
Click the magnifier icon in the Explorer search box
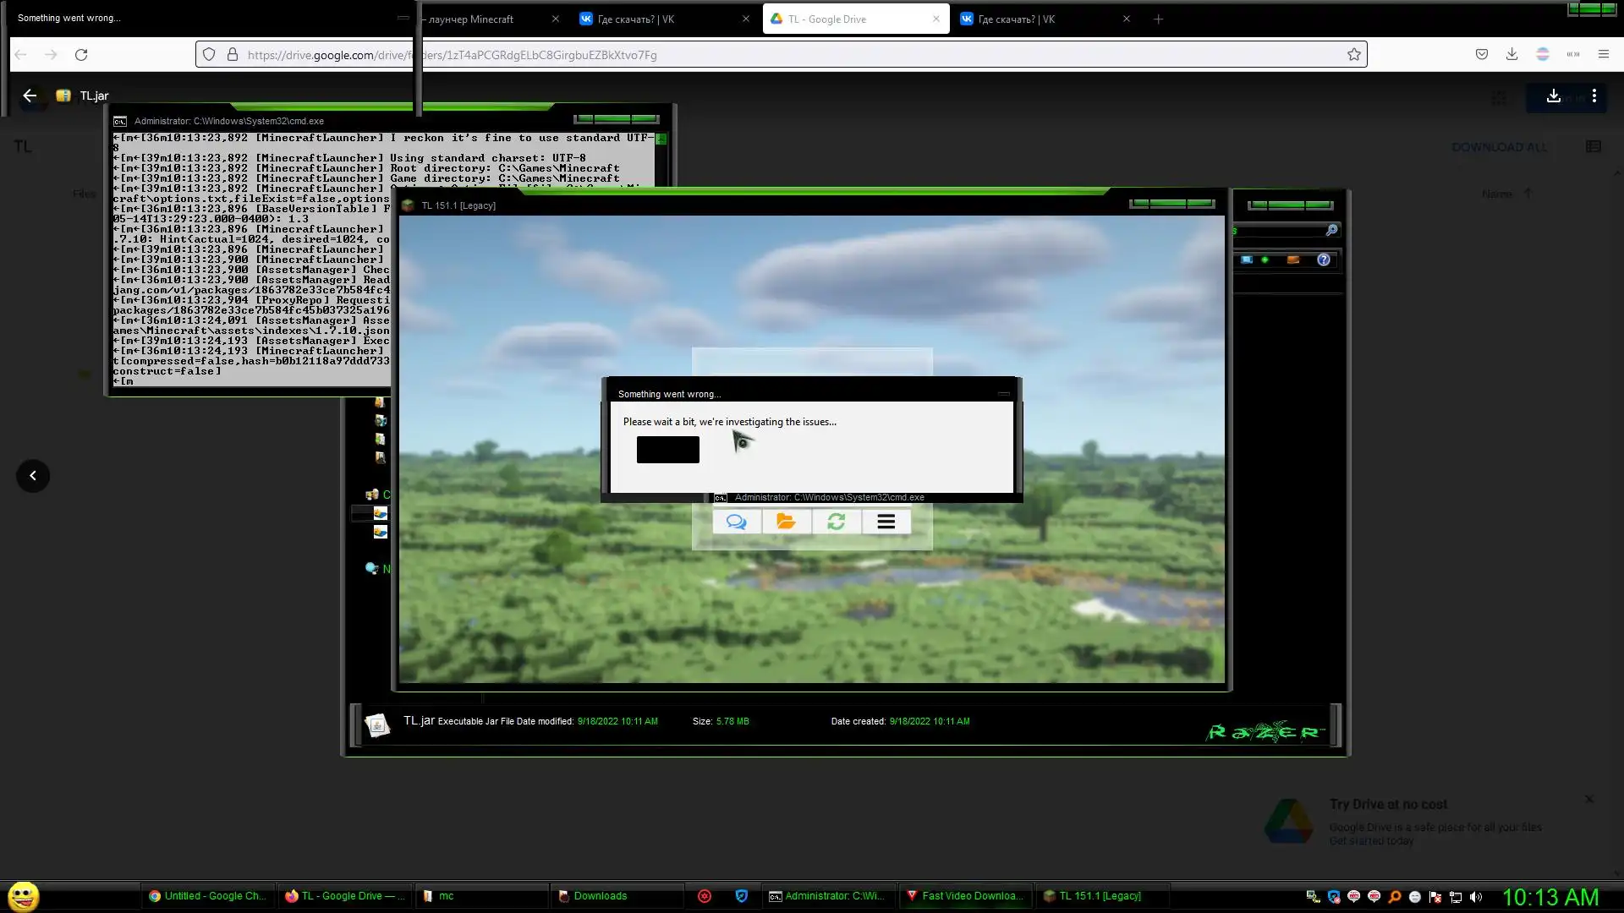[1331, 230]
